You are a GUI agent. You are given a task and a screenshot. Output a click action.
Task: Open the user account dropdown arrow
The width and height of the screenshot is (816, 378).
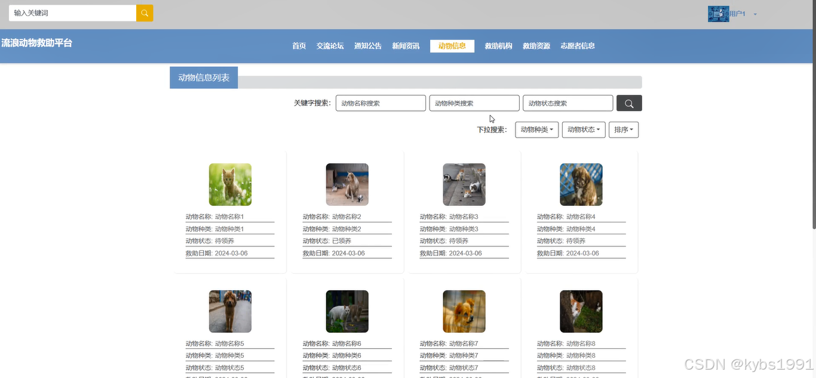click(755, 14)
